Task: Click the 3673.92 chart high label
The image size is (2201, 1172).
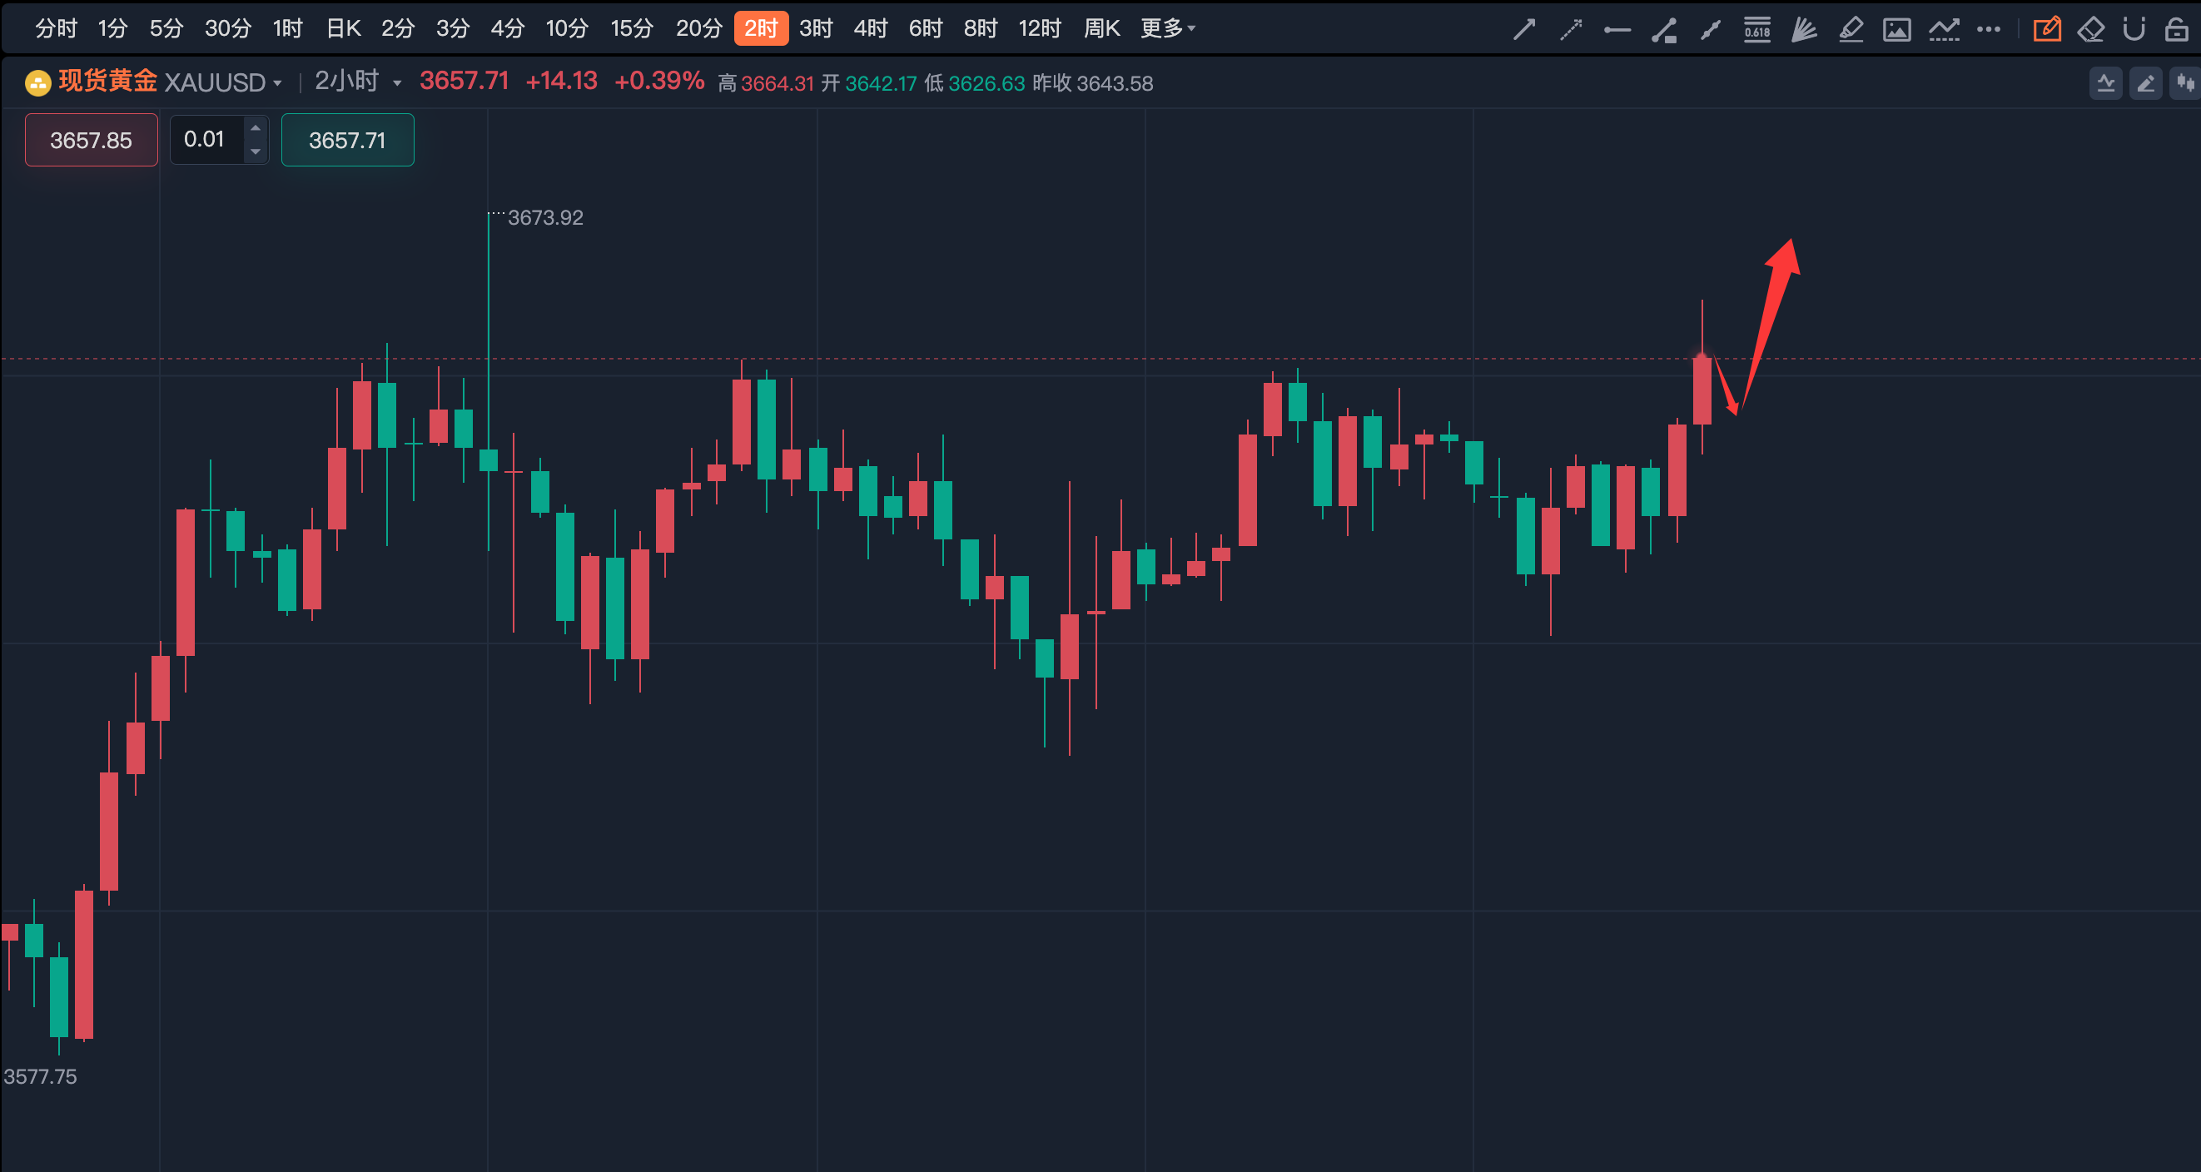Action: (545, 218)
